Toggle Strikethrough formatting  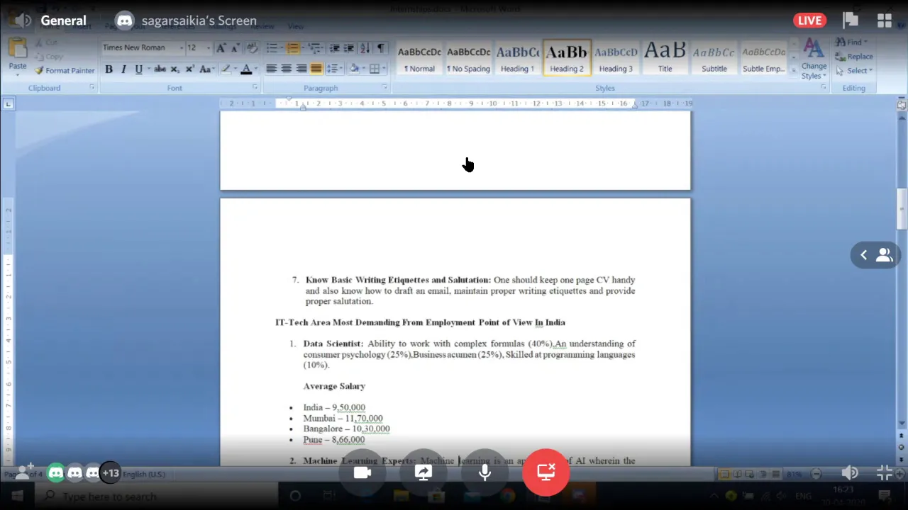click(x=160, y=69)
